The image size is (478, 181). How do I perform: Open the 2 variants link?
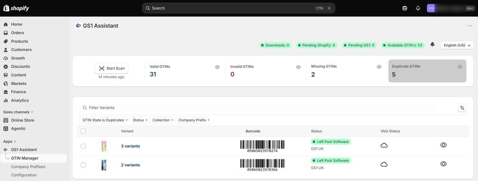tap(130, 165)
